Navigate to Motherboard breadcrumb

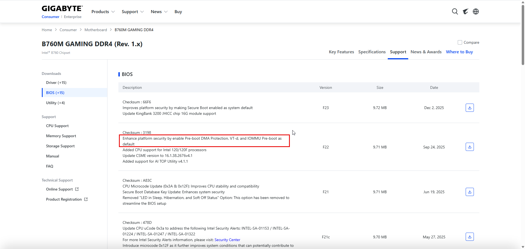click(96, 30)
